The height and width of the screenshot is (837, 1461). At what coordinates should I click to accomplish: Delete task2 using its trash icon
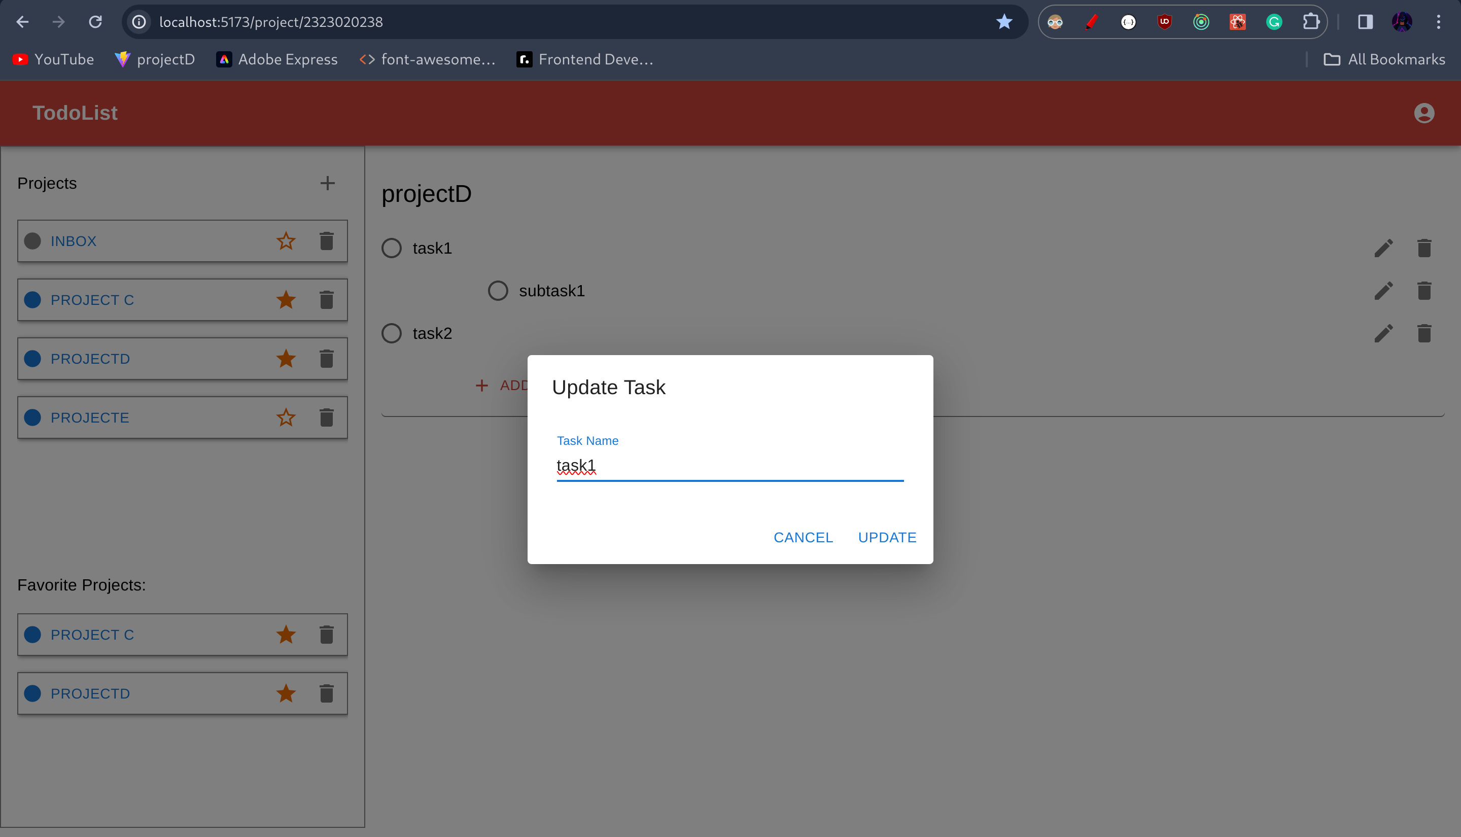[x=1423, y=333]
